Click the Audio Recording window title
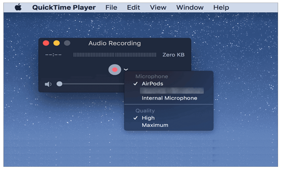The width and height of the screenshot is (282, 171). click(115, 43)
